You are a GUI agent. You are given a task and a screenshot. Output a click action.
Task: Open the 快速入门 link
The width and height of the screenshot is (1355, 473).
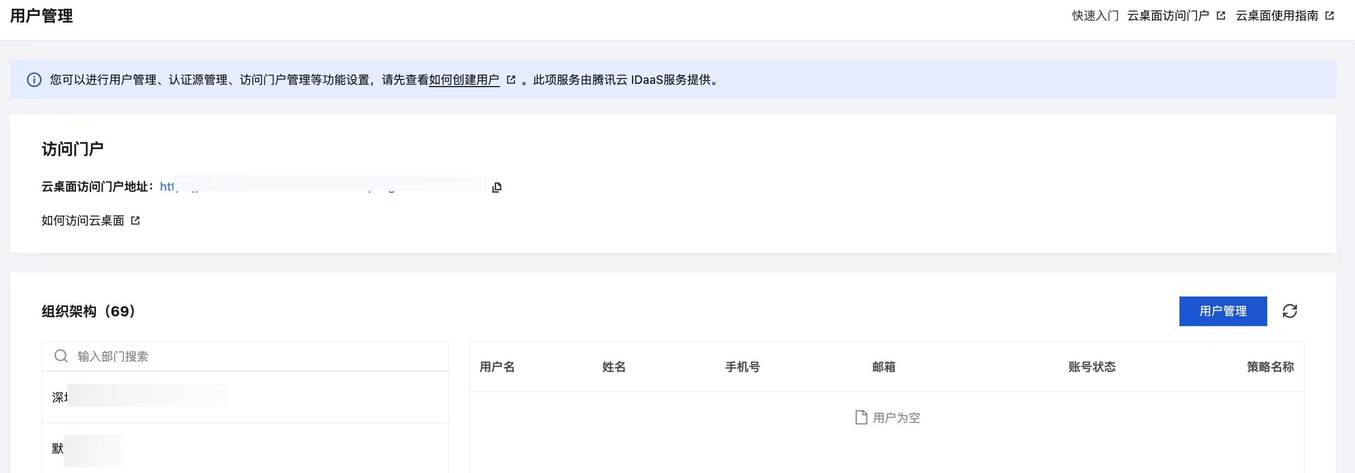click(1095, 16)
